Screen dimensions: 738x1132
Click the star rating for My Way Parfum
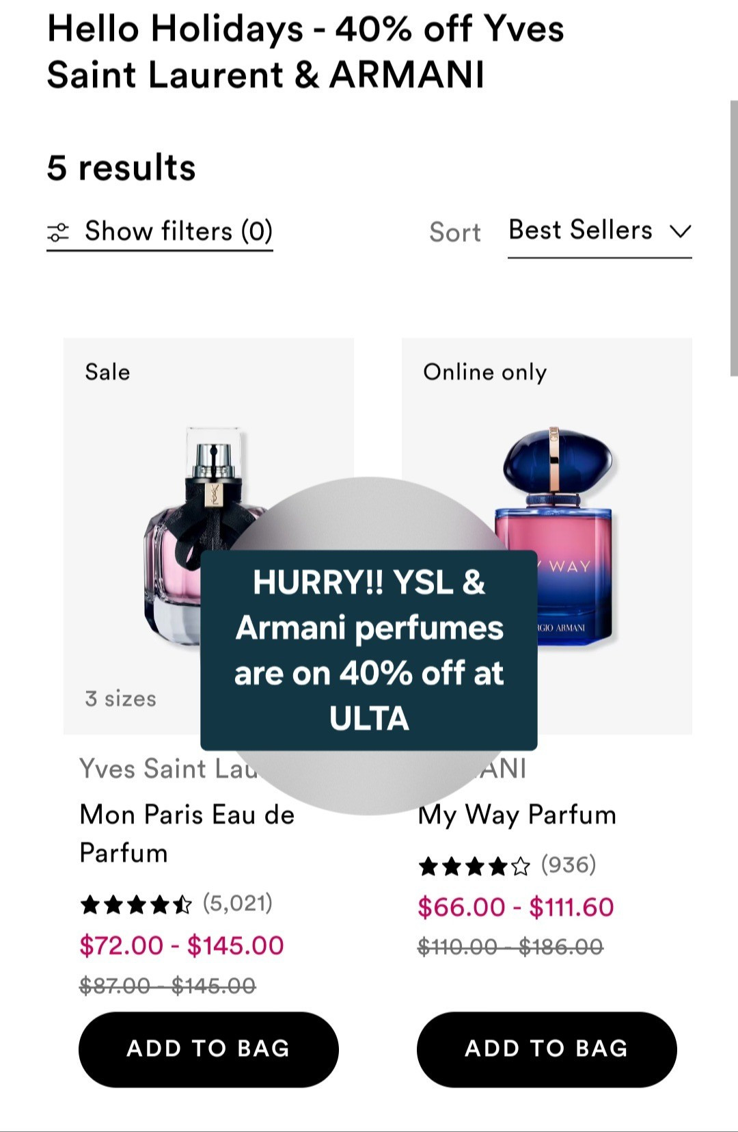pos(474,864)
